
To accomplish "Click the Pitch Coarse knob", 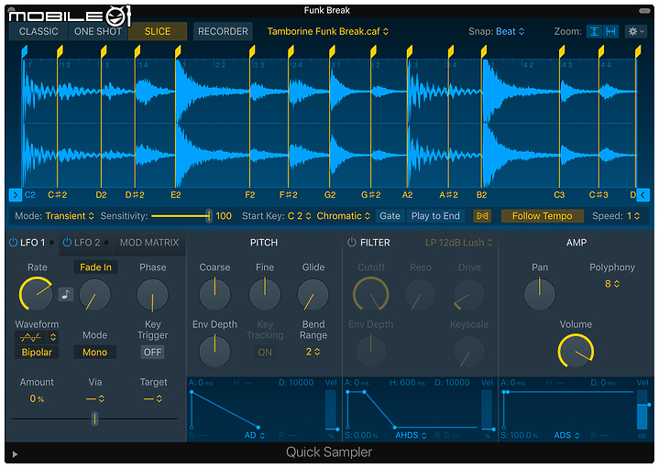I will point(214,295).
